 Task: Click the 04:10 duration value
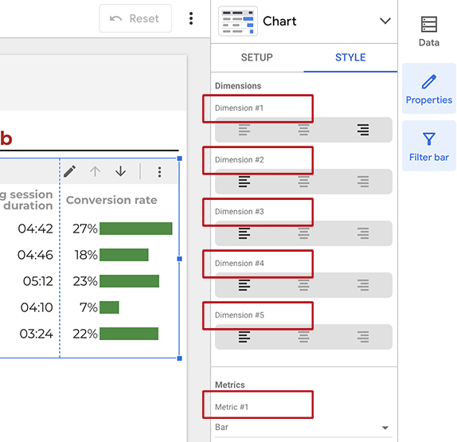[37, 307]
